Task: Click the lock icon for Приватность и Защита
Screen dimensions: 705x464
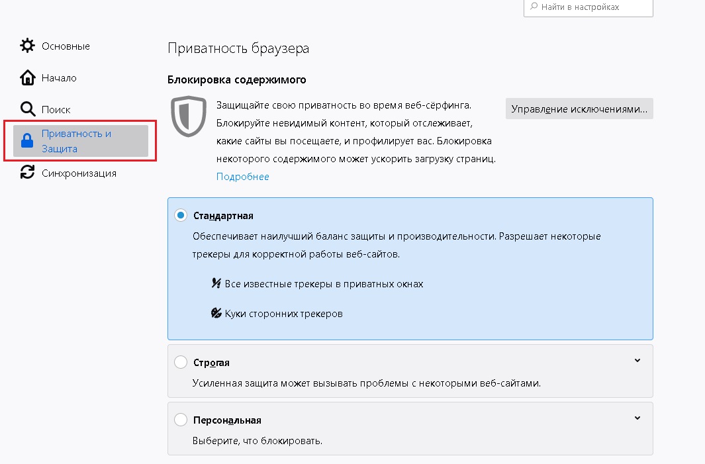Action: (27, 141)
